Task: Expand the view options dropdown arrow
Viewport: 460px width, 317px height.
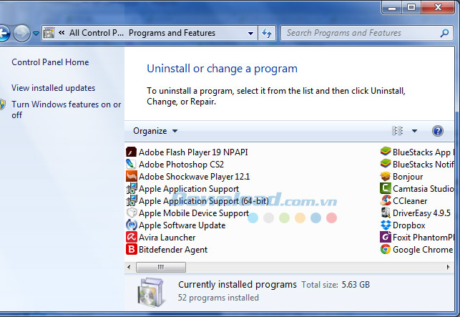Action: pyautogui.click(x=414, y=131)
